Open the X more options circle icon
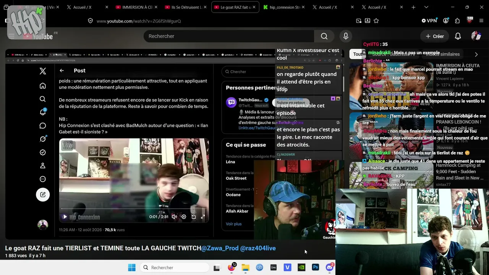The height and width of the screenshot is (275, 489). 43,179
